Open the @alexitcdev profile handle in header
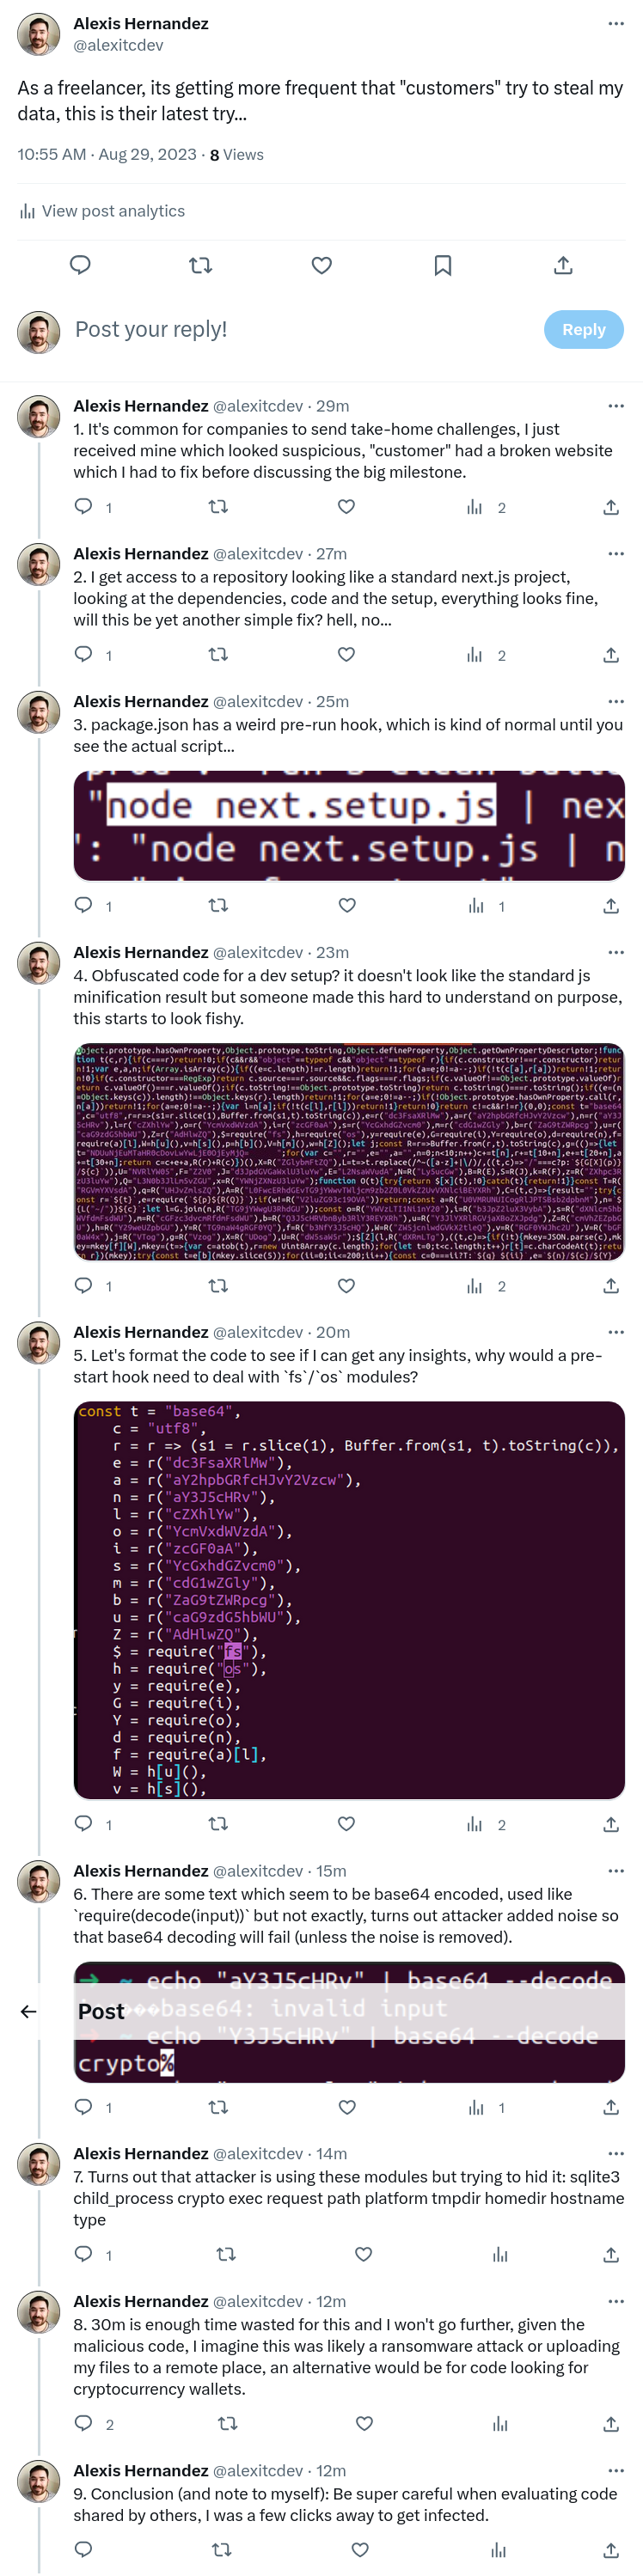 point(118,45)
